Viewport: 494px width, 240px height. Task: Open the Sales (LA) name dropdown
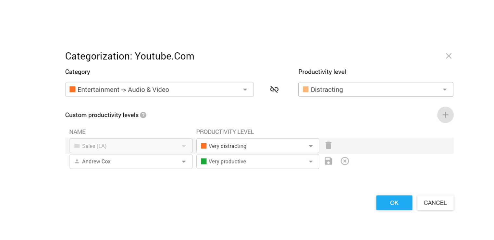pos(131,146)
